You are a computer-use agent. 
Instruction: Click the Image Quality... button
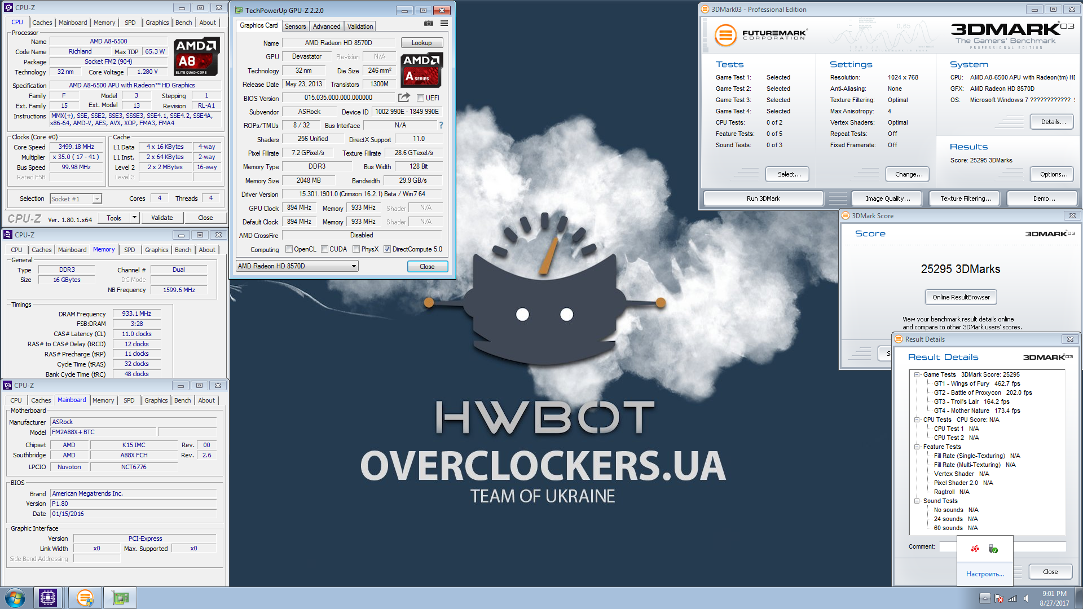888,198
